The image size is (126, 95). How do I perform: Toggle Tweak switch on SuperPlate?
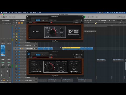coord(45,71)
